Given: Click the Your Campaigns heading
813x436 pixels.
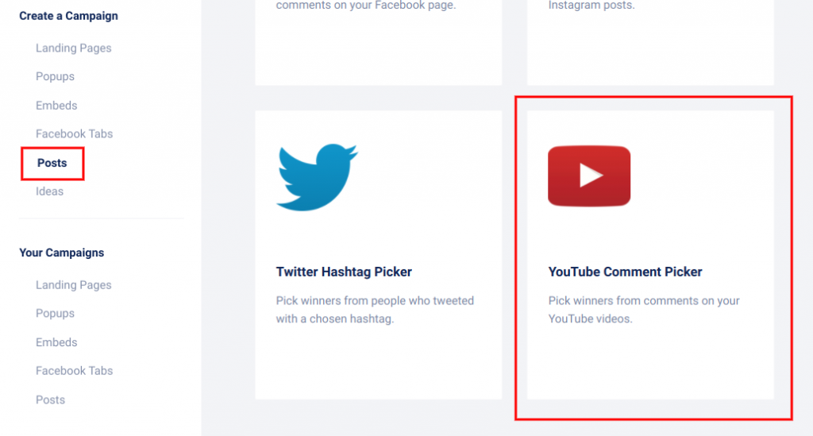Looking at the screenshot, I should coord(62,253).
